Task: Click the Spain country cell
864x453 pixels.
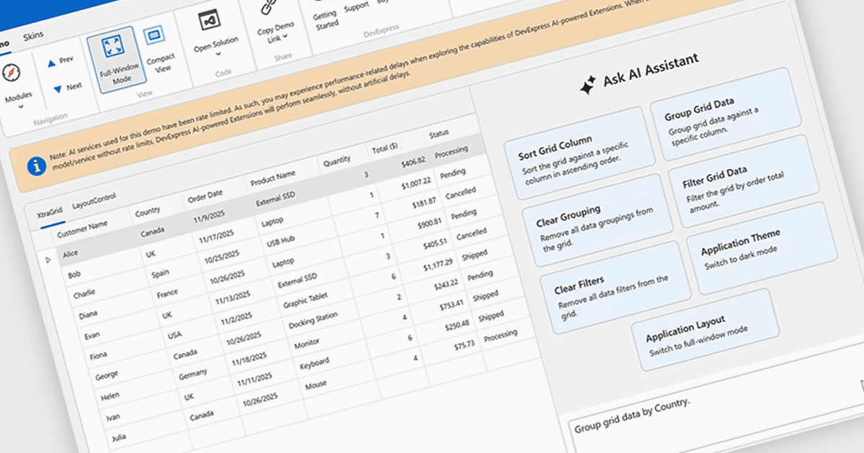Action: [x=160, y=274]
